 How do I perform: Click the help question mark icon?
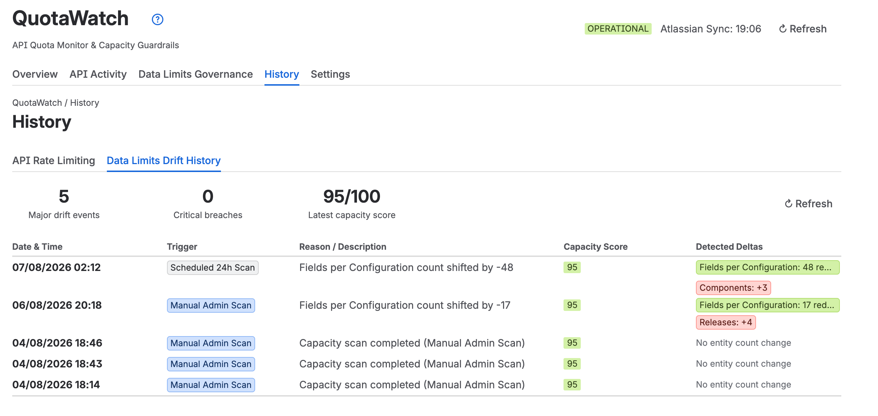[x=157, y=19]
